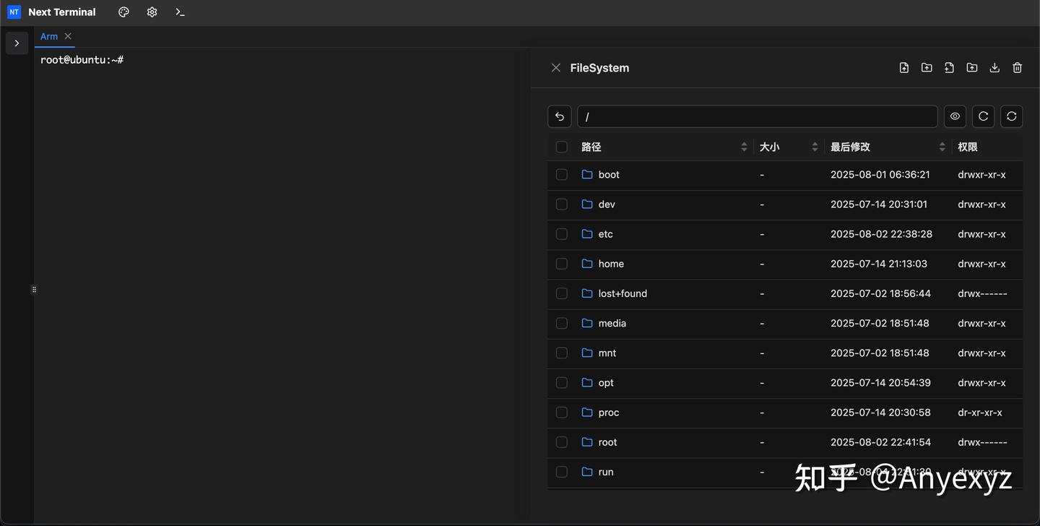This screenshot has width=1040, height=526.
Task: Click the folder icon of lost+found
Action: (587, 293)
